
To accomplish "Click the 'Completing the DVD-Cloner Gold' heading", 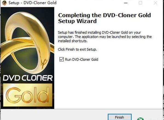I will (105, 15).
